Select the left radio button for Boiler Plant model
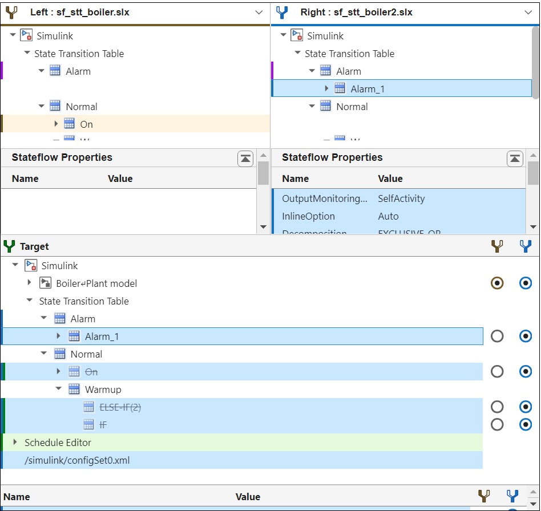The height and width of the screenshot is (511, 541). pos(497,283)
